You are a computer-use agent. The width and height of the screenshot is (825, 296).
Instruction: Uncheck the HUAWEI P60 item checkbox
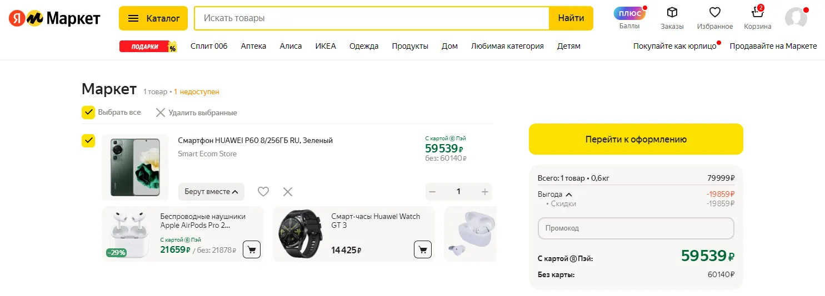88,141
